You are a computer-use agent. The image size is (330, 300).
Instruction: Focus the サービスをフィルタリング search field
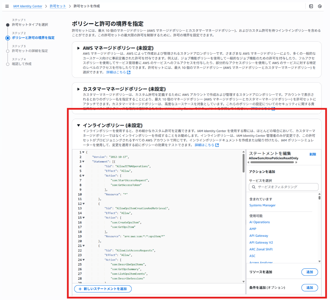pos(284,187)
